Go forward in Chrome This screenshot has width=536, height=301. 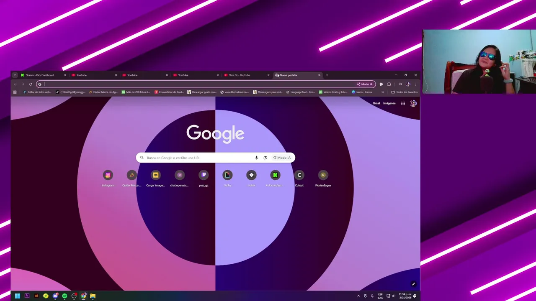pyautogui.click(x=23, y=84)
